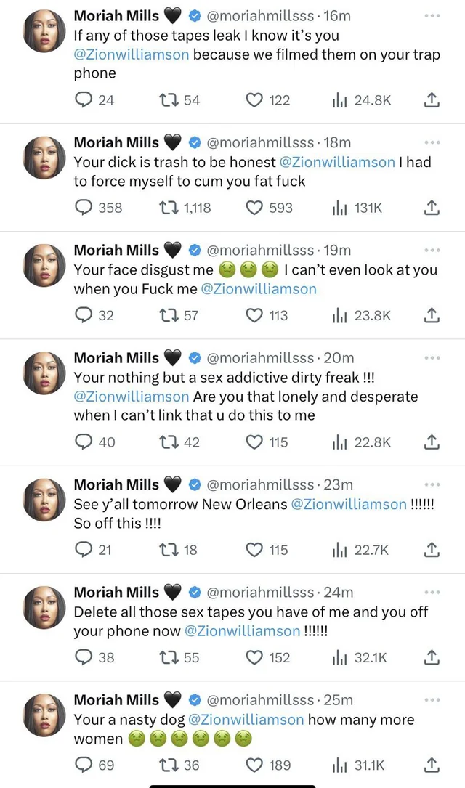Like the 'Delete all those sex tapes' tweet
465x788 pixels.
pyautogui.click(x=254, y=657)
